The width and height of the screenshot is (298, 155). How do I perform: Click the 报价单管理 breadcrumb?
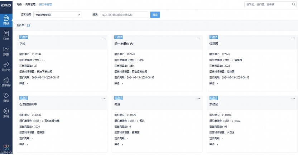[45, 4]
